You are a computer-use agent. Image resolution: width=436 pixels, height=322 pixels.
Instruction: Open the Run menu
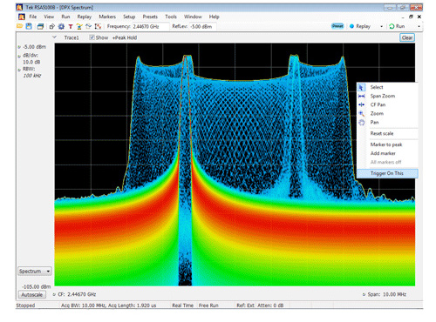(65, 17)
